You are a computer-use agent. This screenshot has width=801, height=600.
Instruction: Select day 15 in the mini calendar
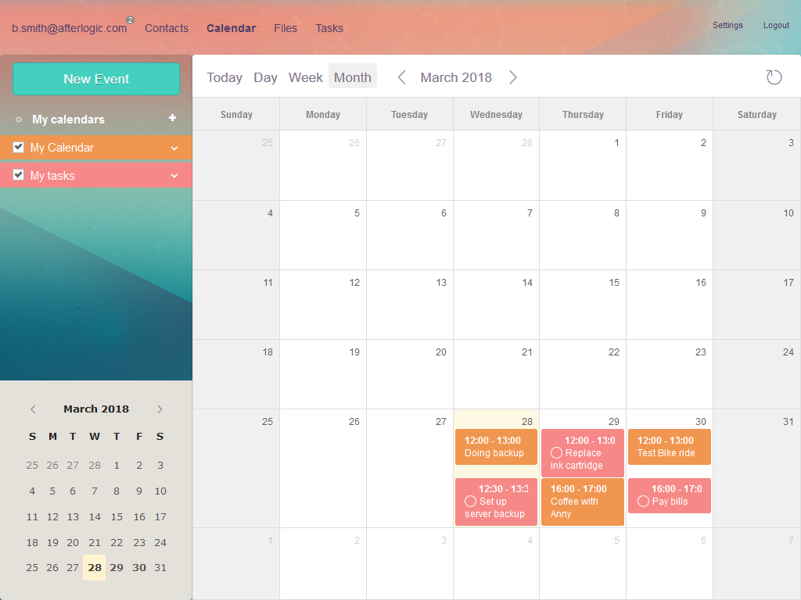[x=117, y=516]
